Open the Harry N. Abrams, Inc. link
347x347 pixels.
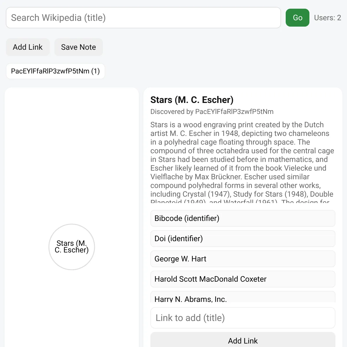[243, 297]
